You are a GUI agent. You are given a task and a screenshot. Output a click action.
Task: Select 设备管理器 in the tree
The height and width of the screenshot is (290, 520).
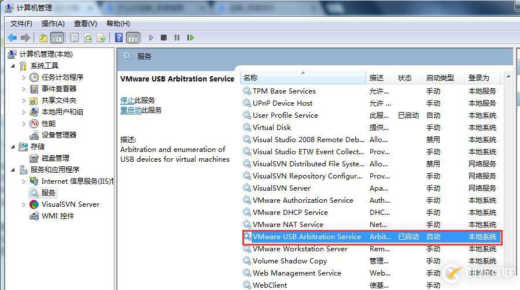click(58, 135)
